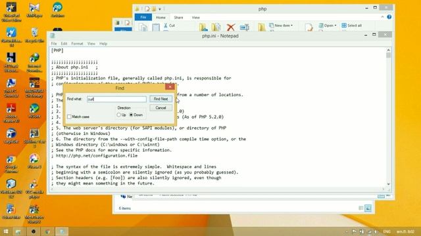Launch Adobe Reader XI desktop shortcut
The width and height of the screenshot is (421, 236).
tap(11, 113)
